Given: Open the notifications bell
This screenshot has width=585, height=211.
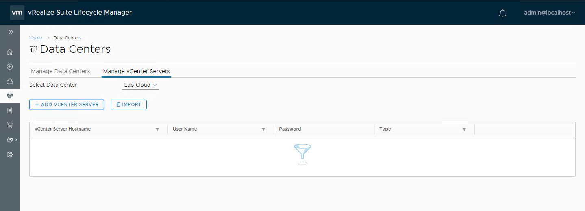Looking at the screenshot, I should pyautogui.click(x=502, y=13).
